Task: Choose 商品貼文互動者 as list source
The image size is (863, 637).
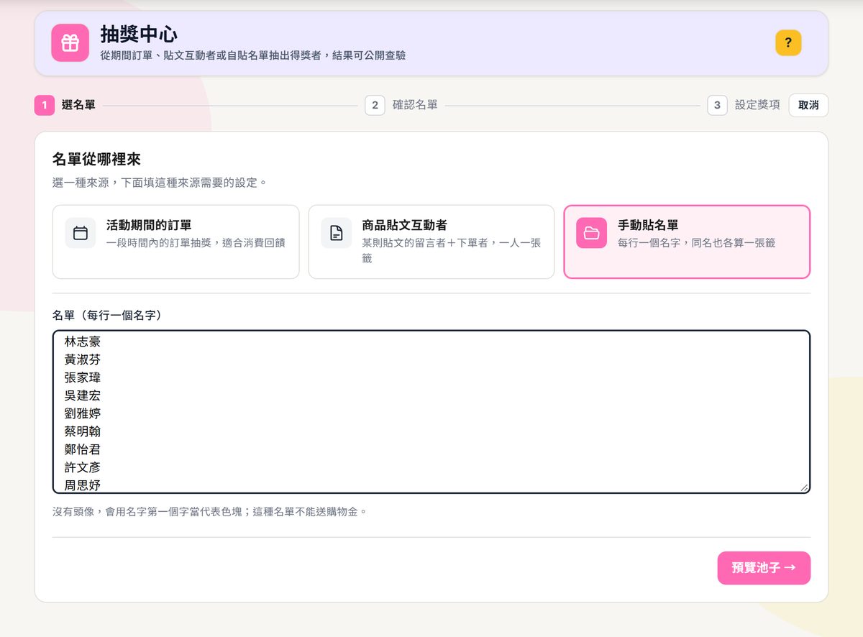Action: 431,242
